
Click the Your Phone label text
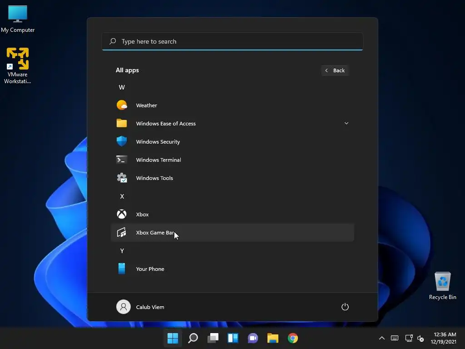tap(150, 269)
